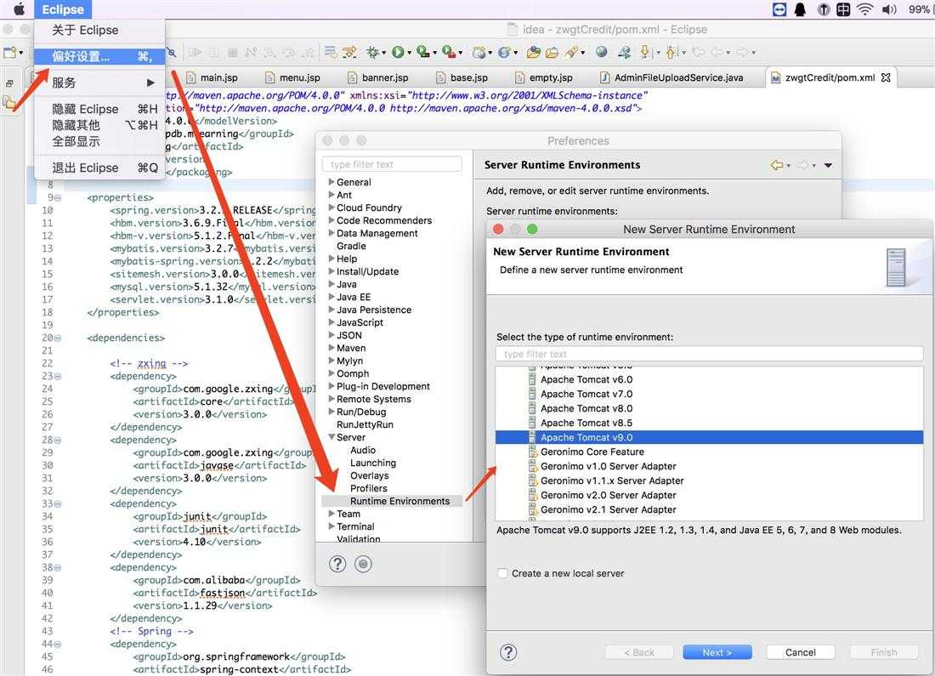Click the Next Annotation yellow down arrow
Viewport: 935px width, 676px height.
[645, 53]
